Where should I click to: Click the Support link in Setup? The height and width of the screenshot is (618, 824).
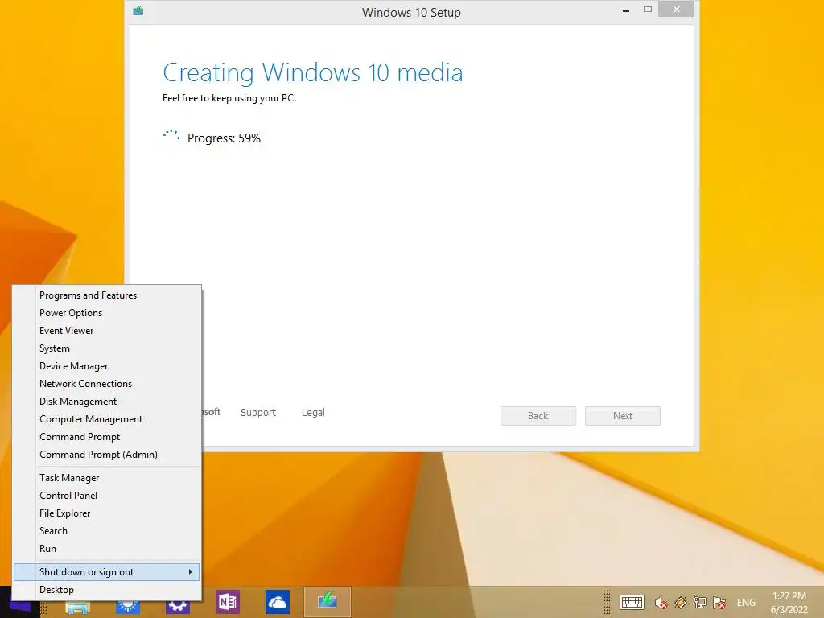[x=258, y=413]
